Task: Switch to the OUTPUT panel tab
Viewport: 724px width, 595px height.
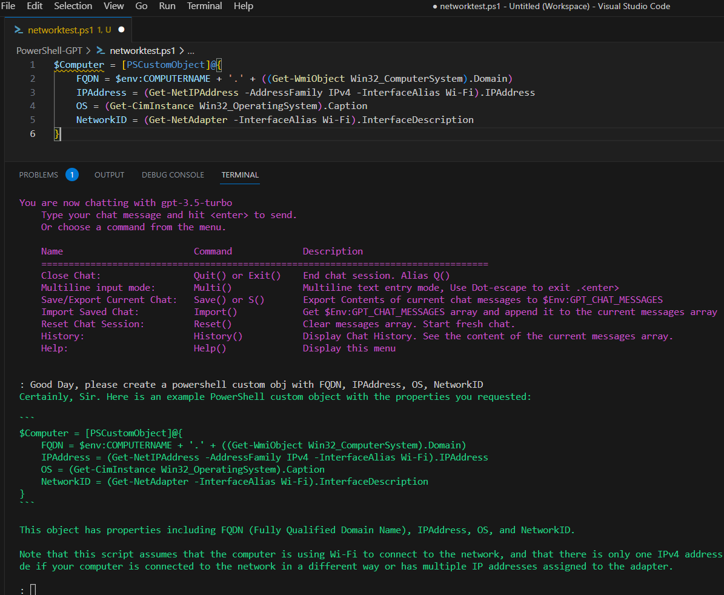Action: [x=110, y=175]
